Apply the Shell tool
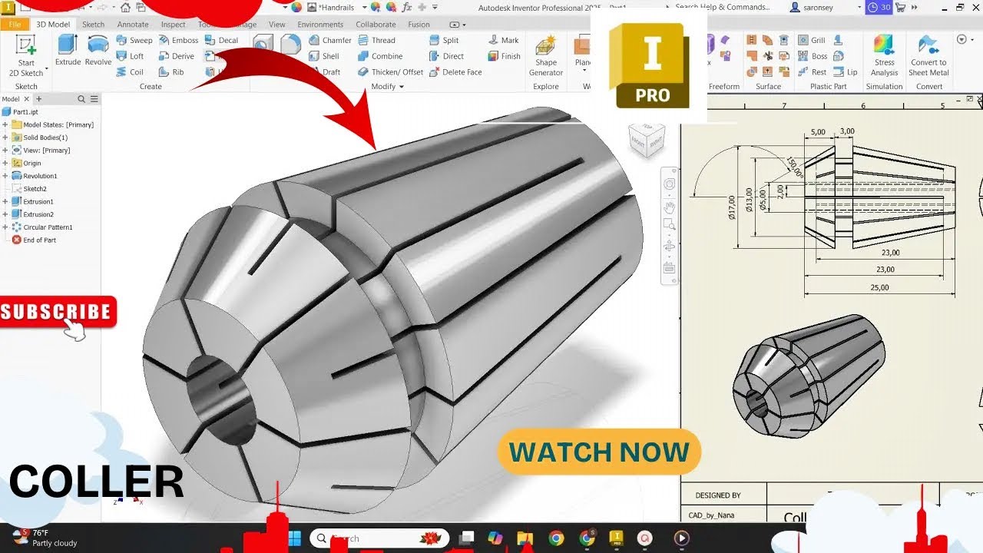The width and height of the screenshot is (983, 553). (x=324, y=56)
